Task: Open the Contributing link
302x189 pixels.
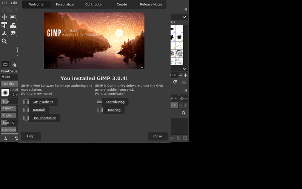Action: pos(115,102)
